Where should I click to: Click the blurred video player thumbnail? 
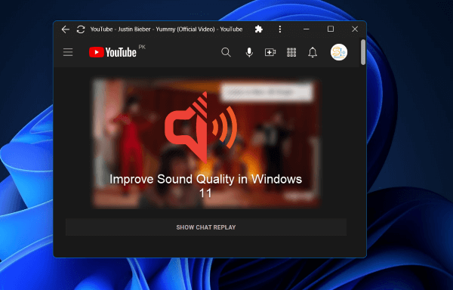pos(206,143)
